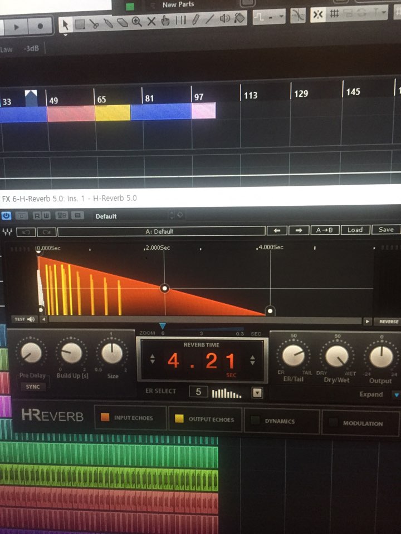Click bar 113 on the ruler

[250, 95]
